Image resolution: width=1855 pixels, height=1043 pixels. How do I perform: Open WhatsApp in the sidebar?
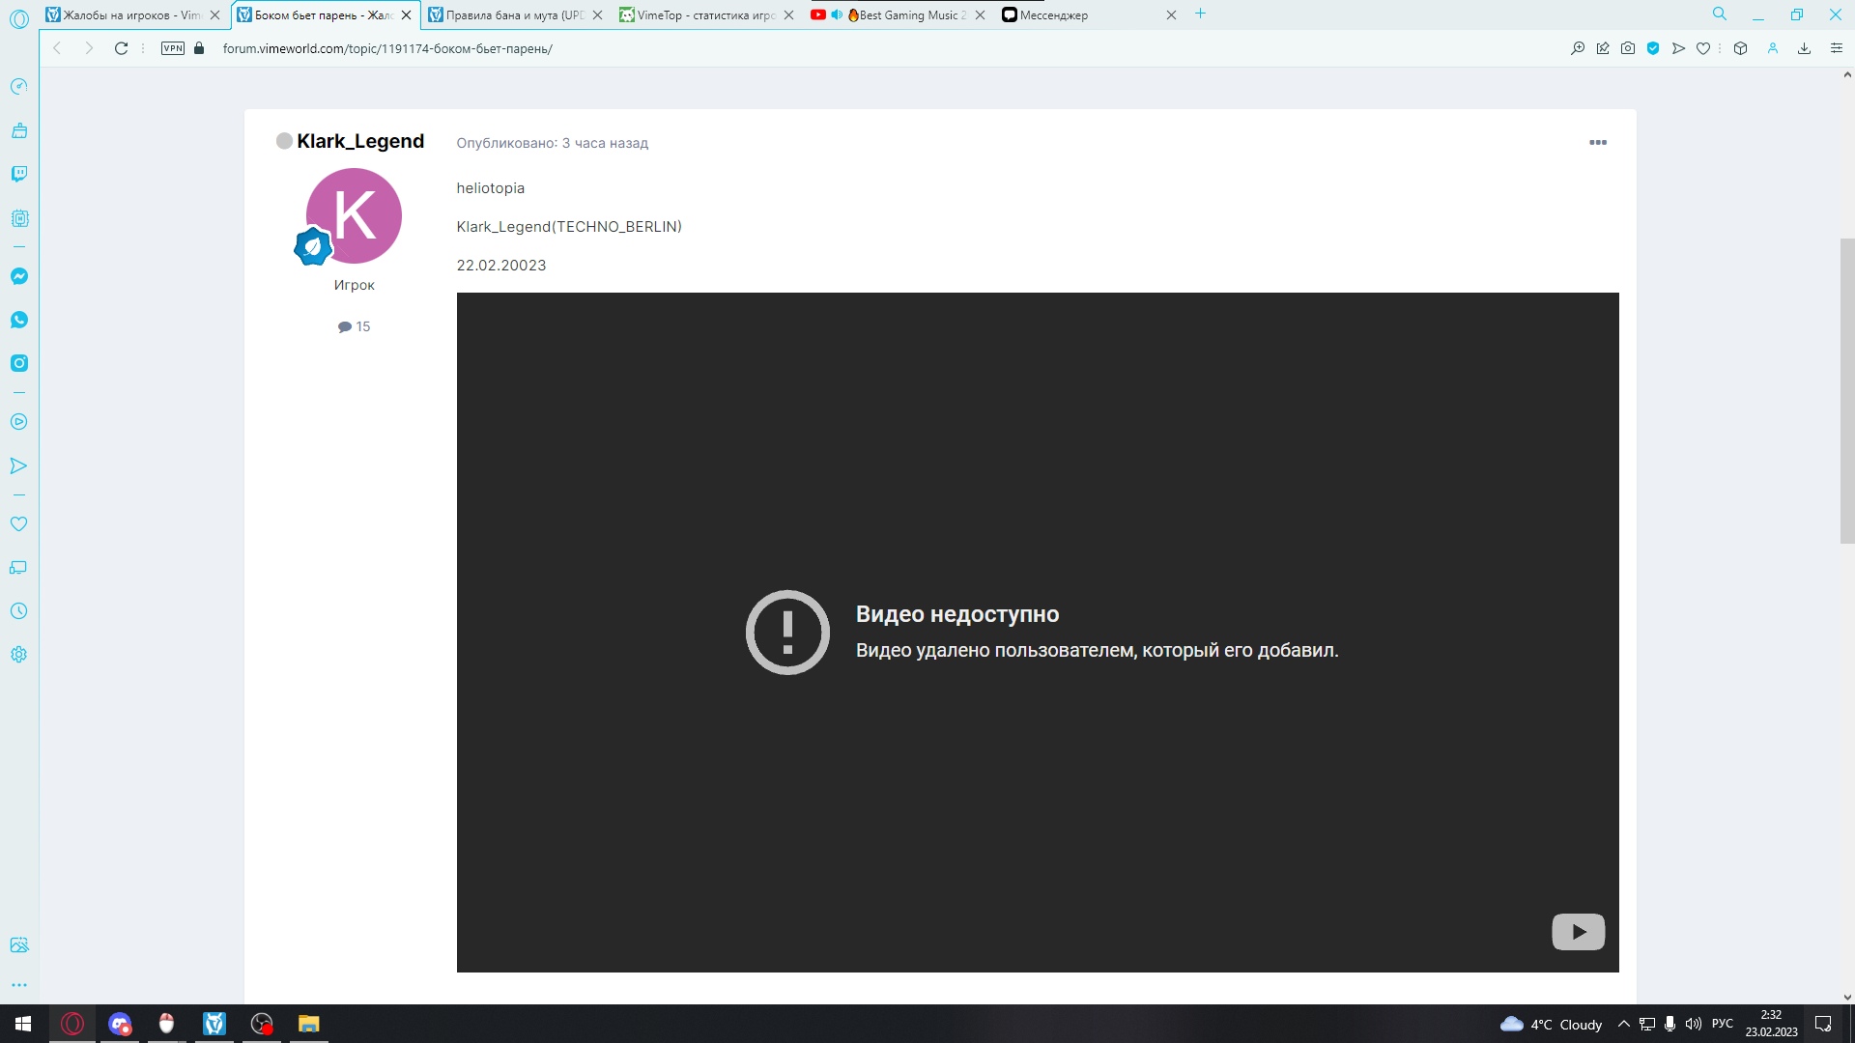(x=19, y=320)
